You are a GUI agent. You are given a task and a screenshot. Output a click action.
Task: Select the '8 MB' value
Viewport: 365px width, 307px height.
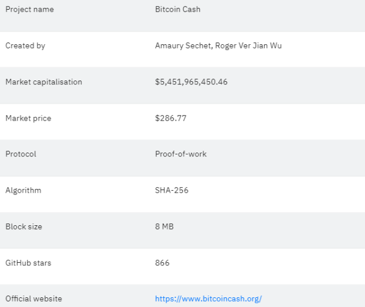pyautogui.click(x=165, y=226)
